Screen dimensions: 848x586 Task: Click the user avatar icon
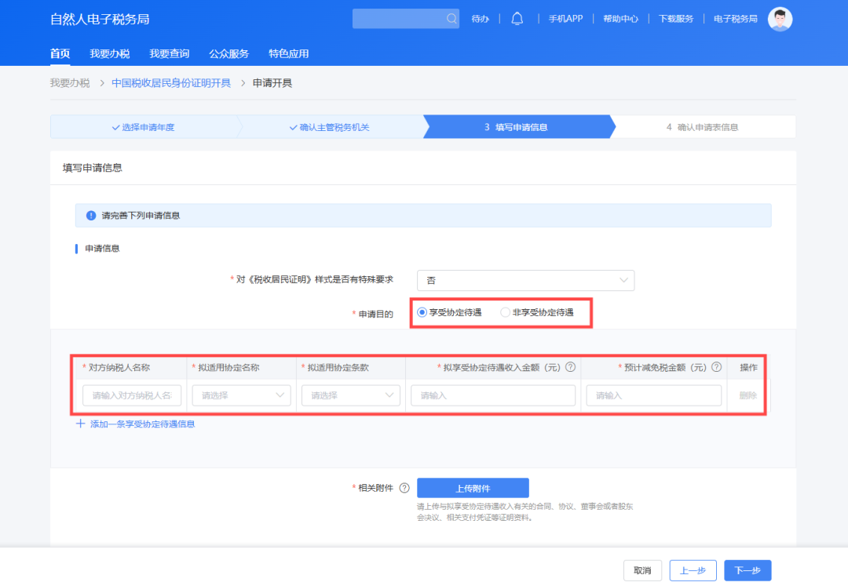pos(780,19)
